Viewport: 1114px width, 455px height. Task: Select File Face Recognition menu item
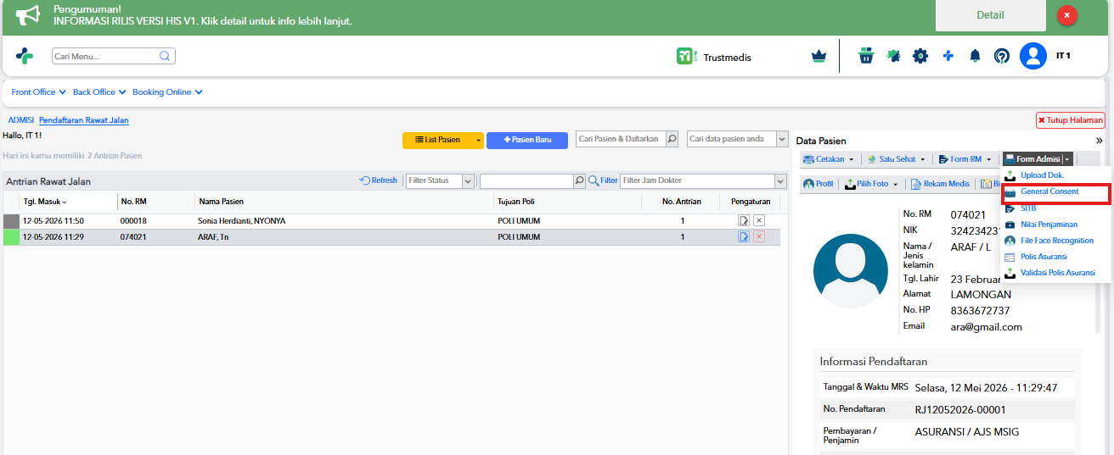click(1057, 241)
